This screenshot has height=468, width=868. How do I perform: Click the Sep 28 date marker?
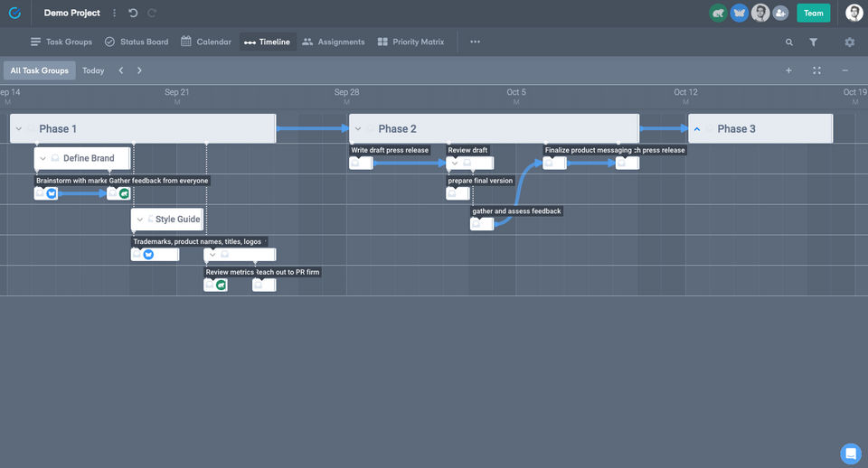(x=346, y=92)
